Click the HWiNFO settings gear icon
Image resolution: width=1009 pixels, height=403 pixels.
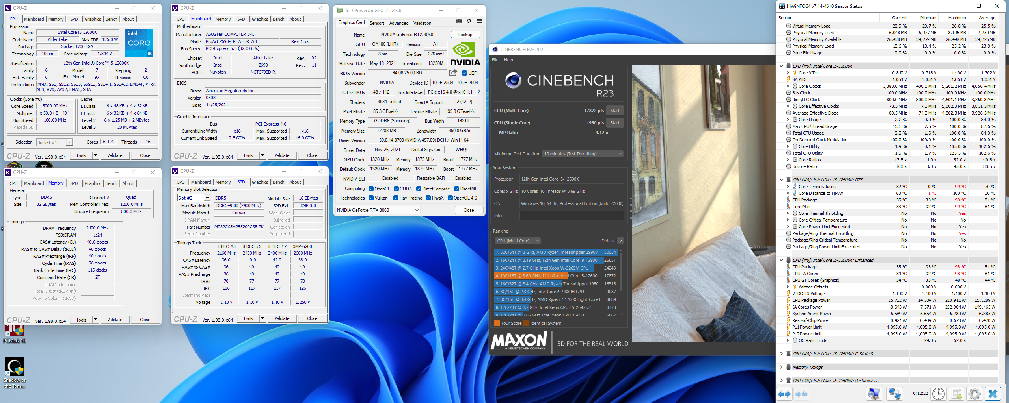pos(974,394)
